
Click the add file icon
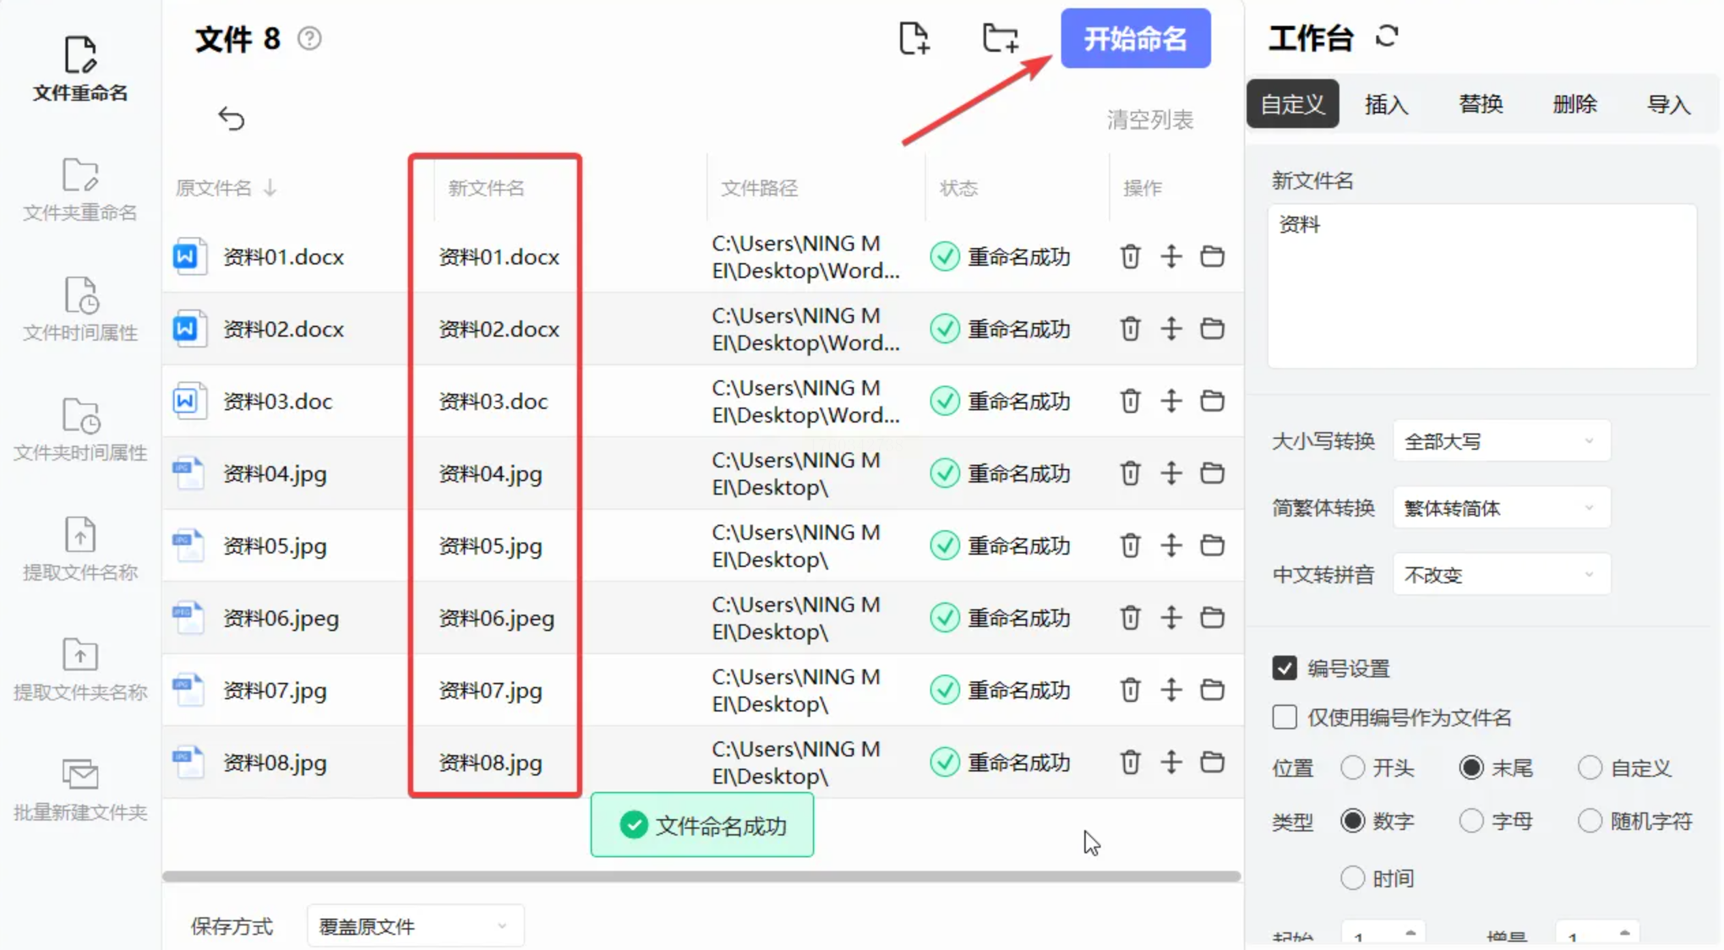(x=914, y=38)
